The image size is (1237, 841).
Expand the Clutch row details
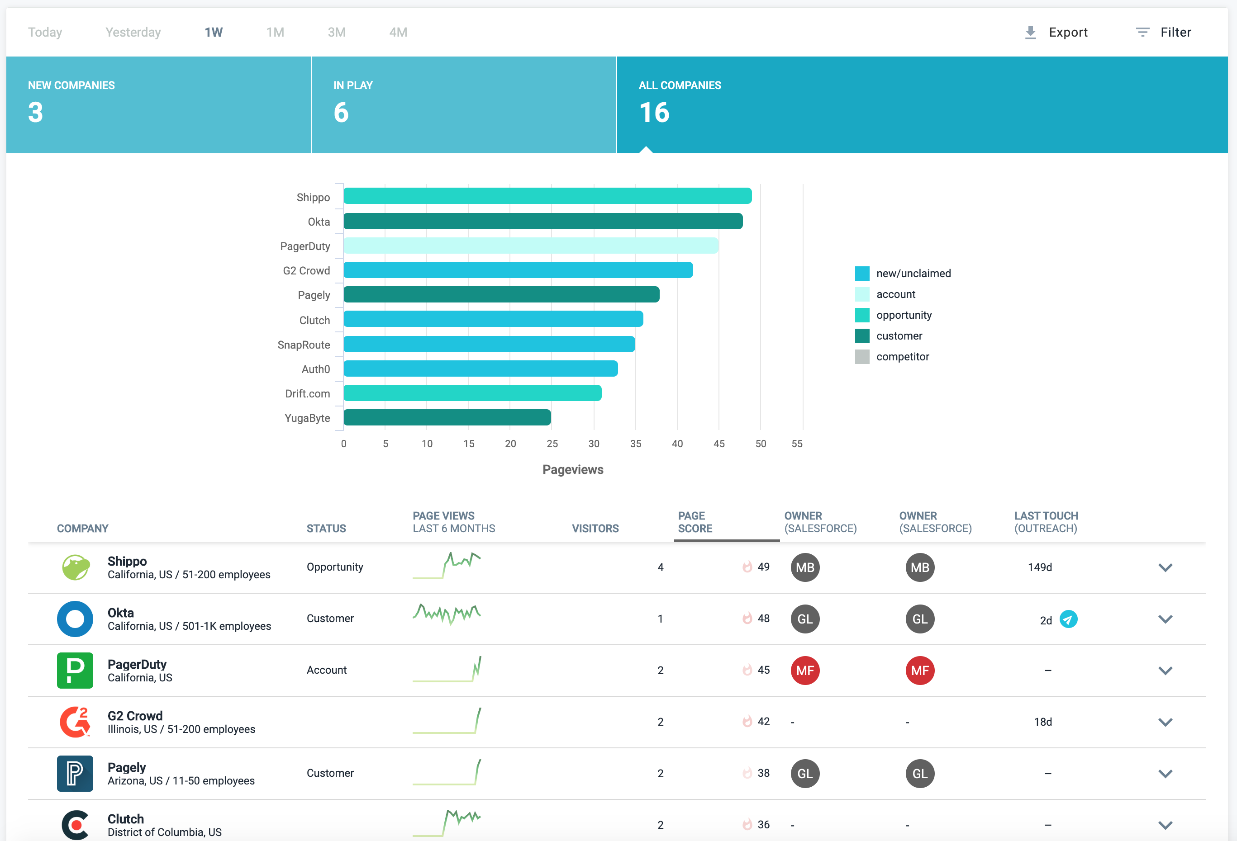click(x=1165, y=826)
